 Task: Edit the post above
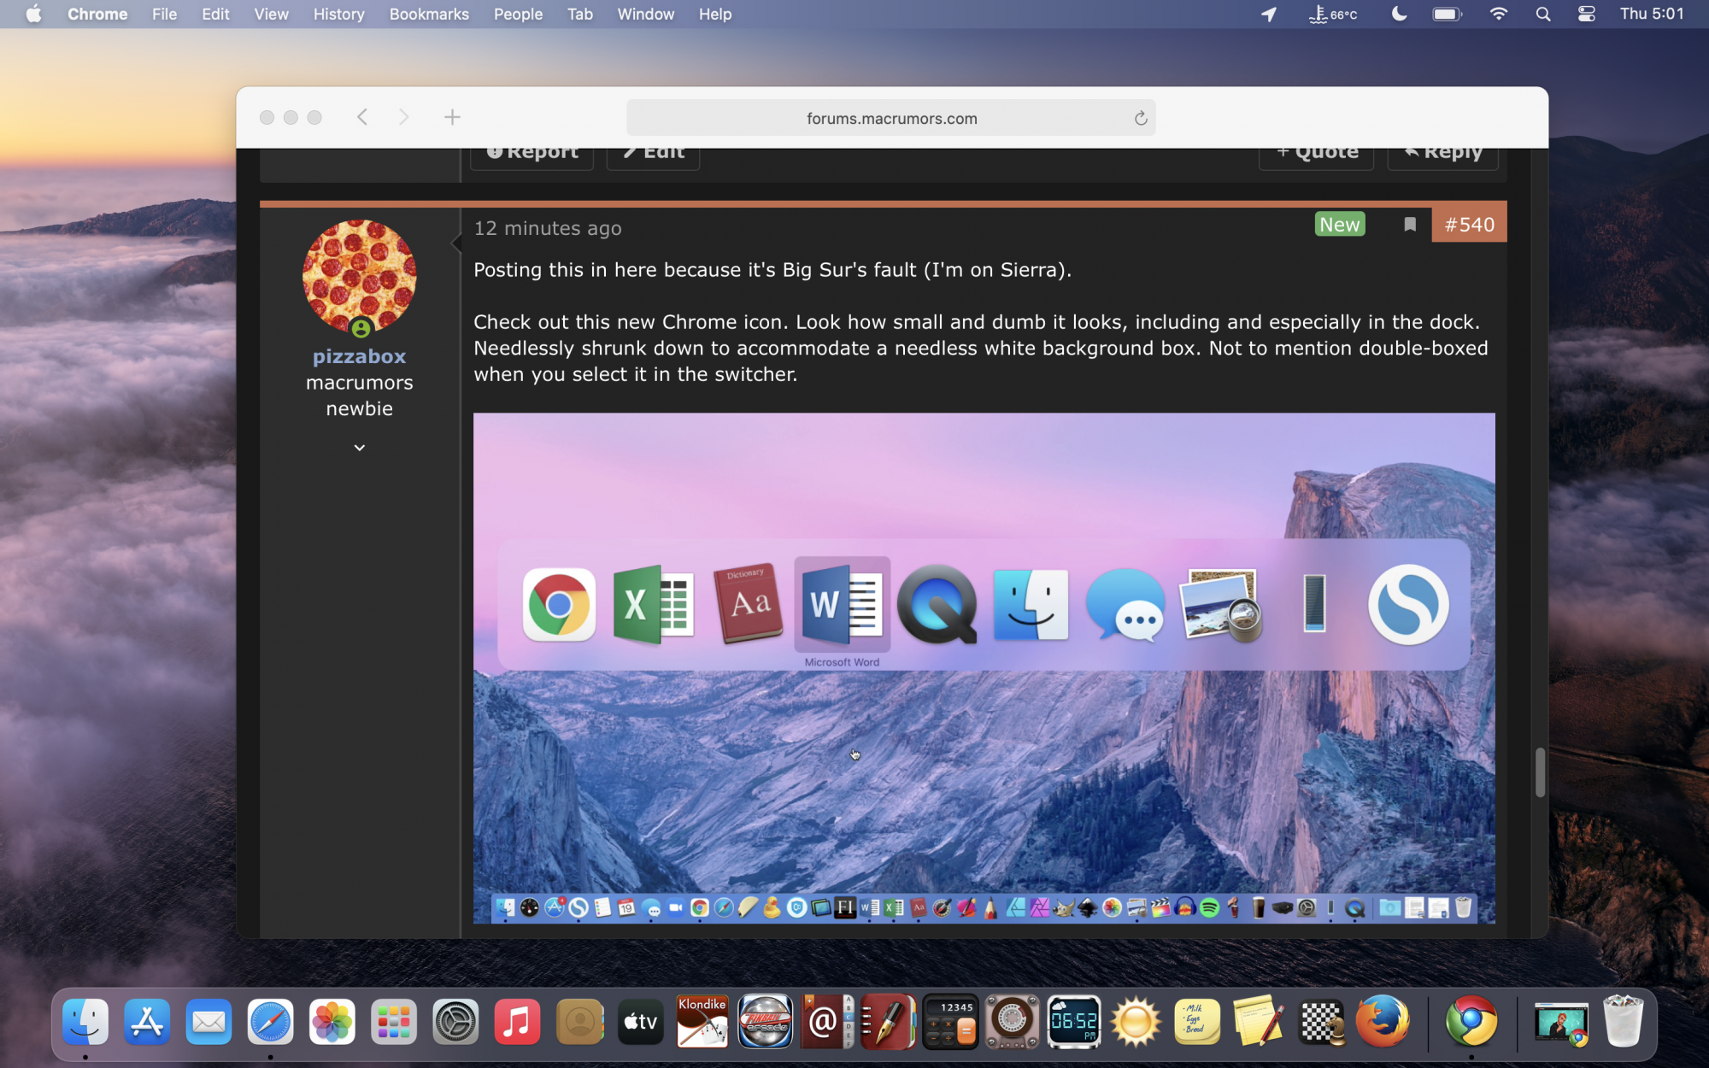(x=653, y=156)
